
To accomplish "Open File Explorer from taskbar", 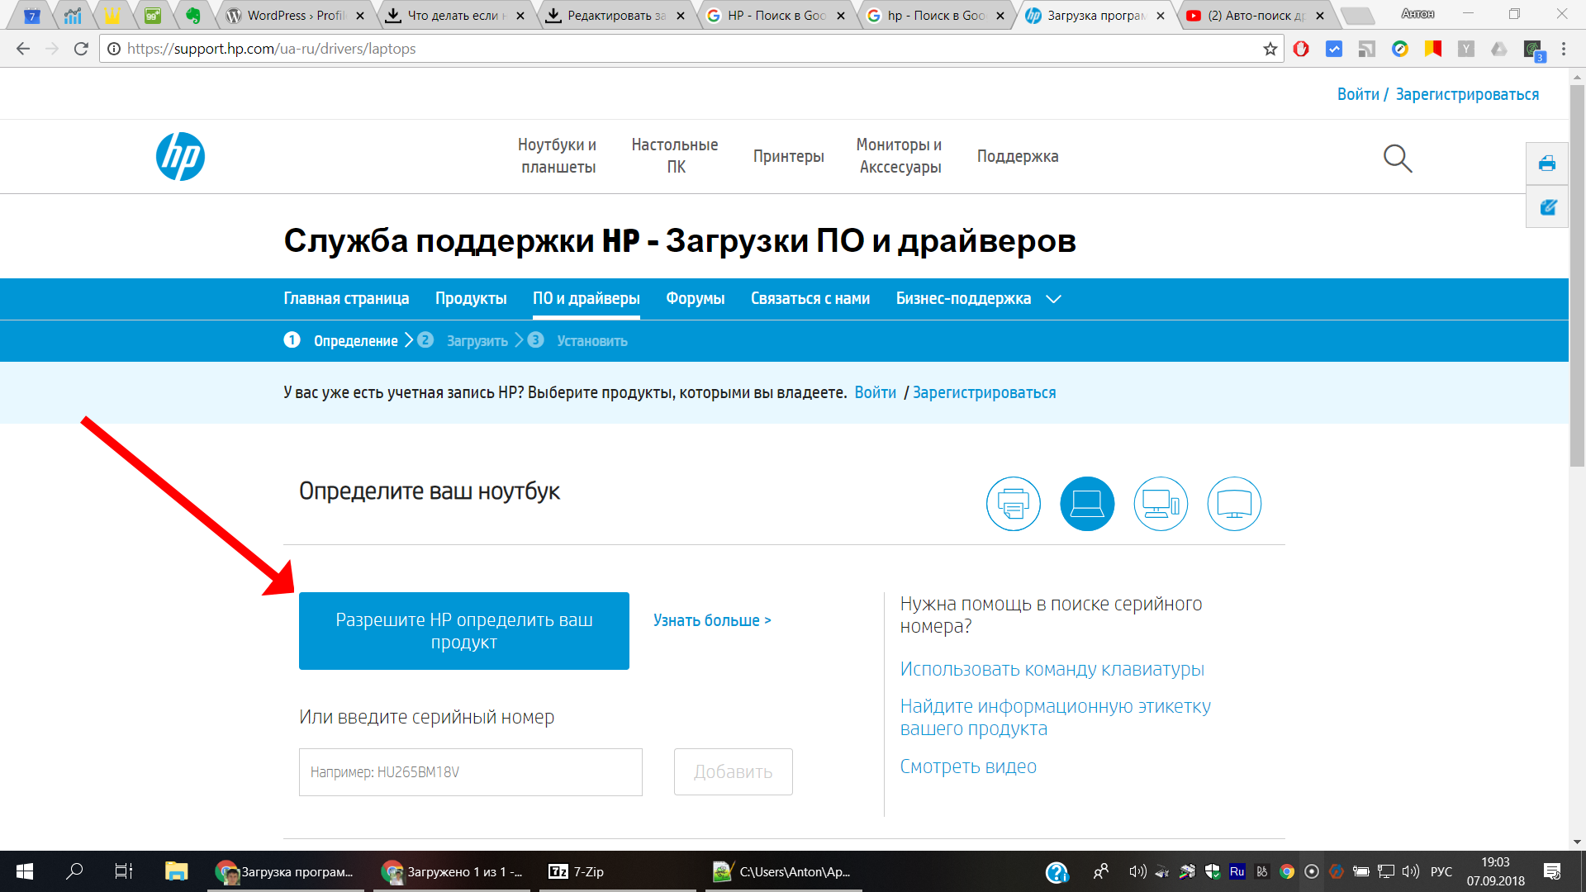I will click(176, 871).
